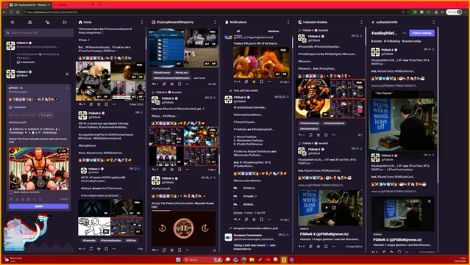
Task: Unfavourite the Muppets GIF post via the yellow star
Action: coord(254,81)
